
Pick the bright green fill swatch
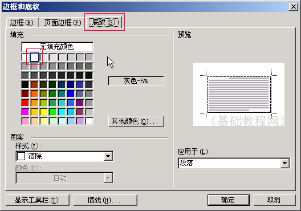click(x=52, y=112)
